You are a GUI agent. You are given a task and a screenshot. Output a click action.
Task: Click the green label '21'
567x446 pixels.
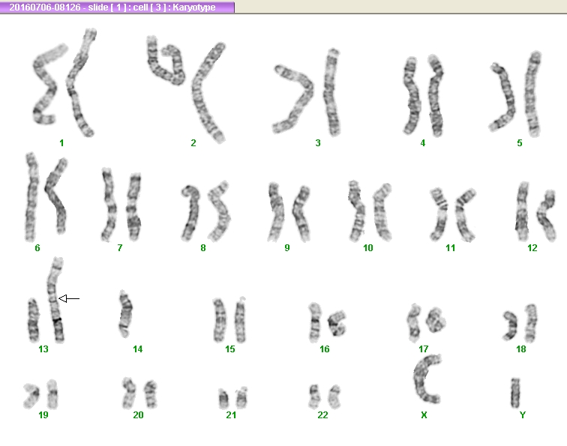click(231, 415)
